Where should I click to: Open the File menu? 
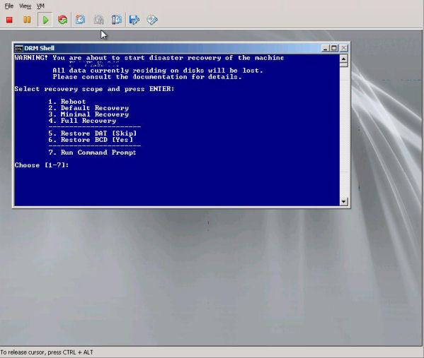click(9, 6)
